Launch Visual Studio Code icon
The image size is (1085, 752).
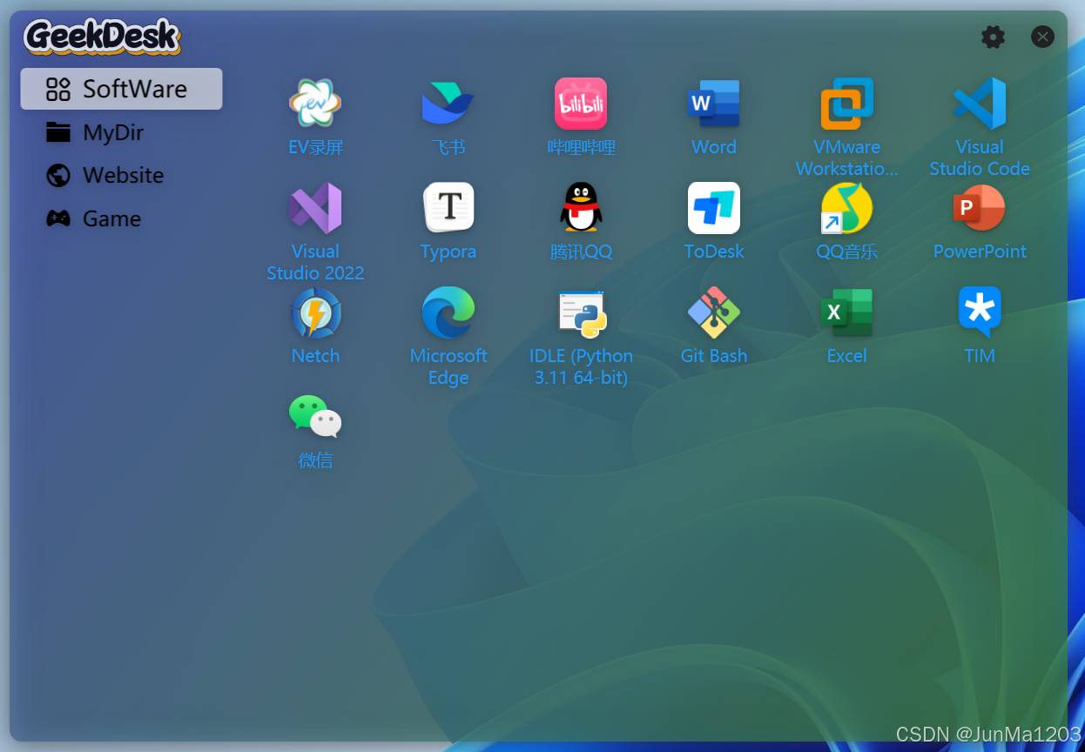[980, 104]
